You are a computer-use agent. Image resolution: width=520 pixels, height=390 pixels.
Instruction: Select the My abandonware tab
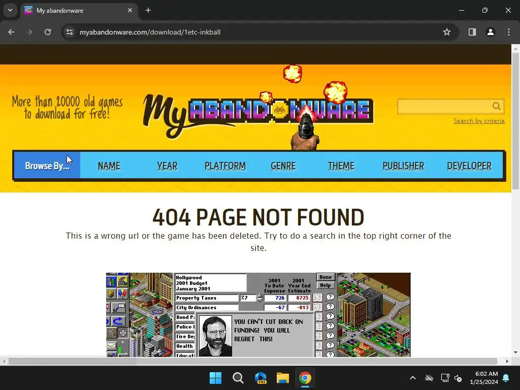(79, 10)
